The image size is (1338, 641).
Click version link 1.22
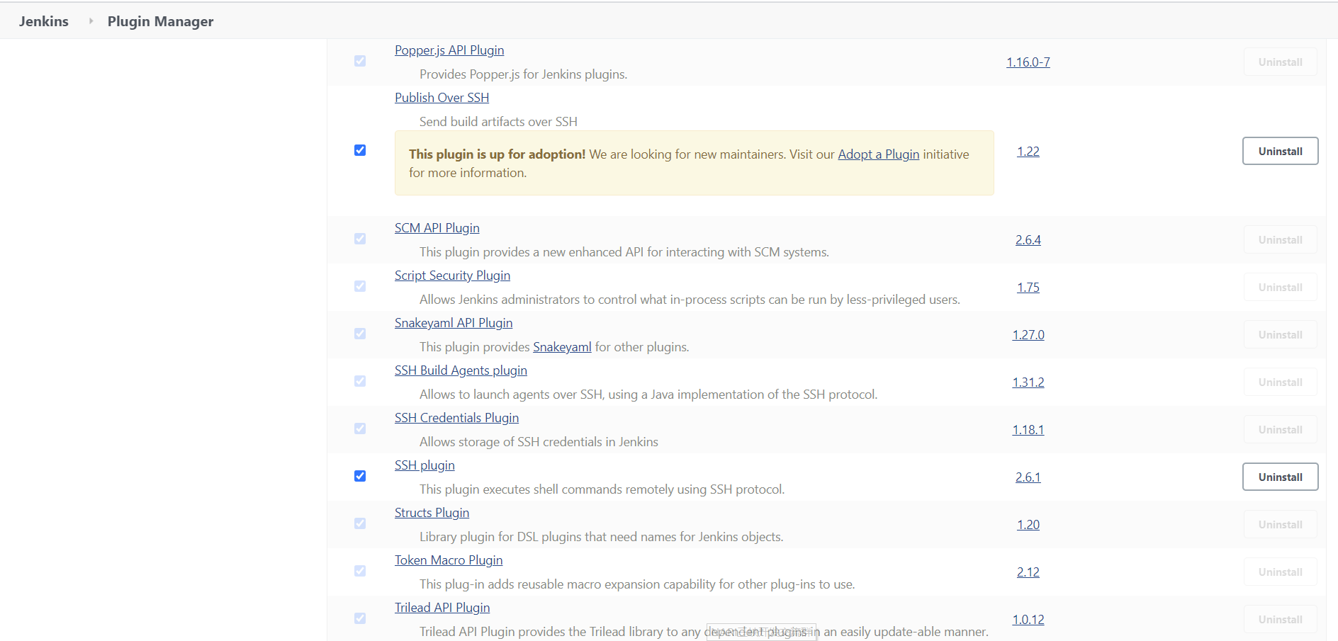(x=1028, y=152)
